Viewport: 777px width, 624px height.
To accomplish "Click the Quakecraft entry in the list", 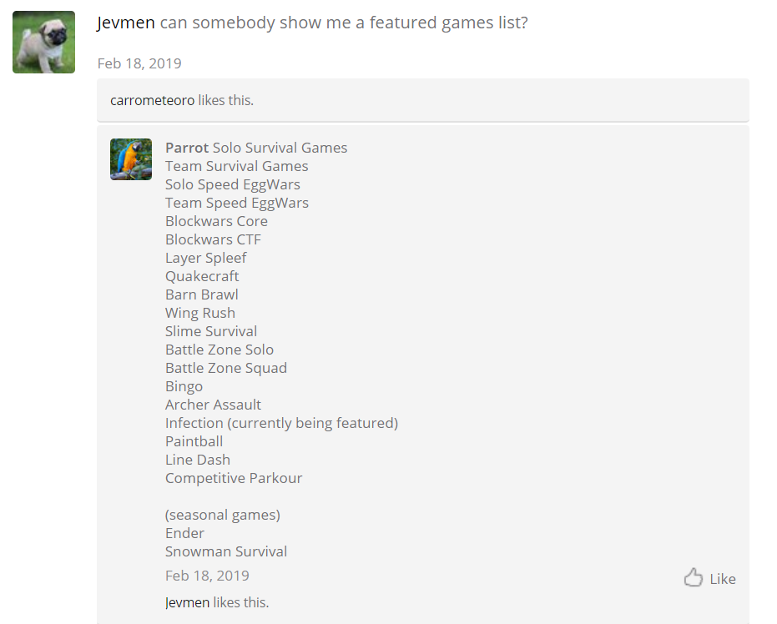I will coord(202,276).
